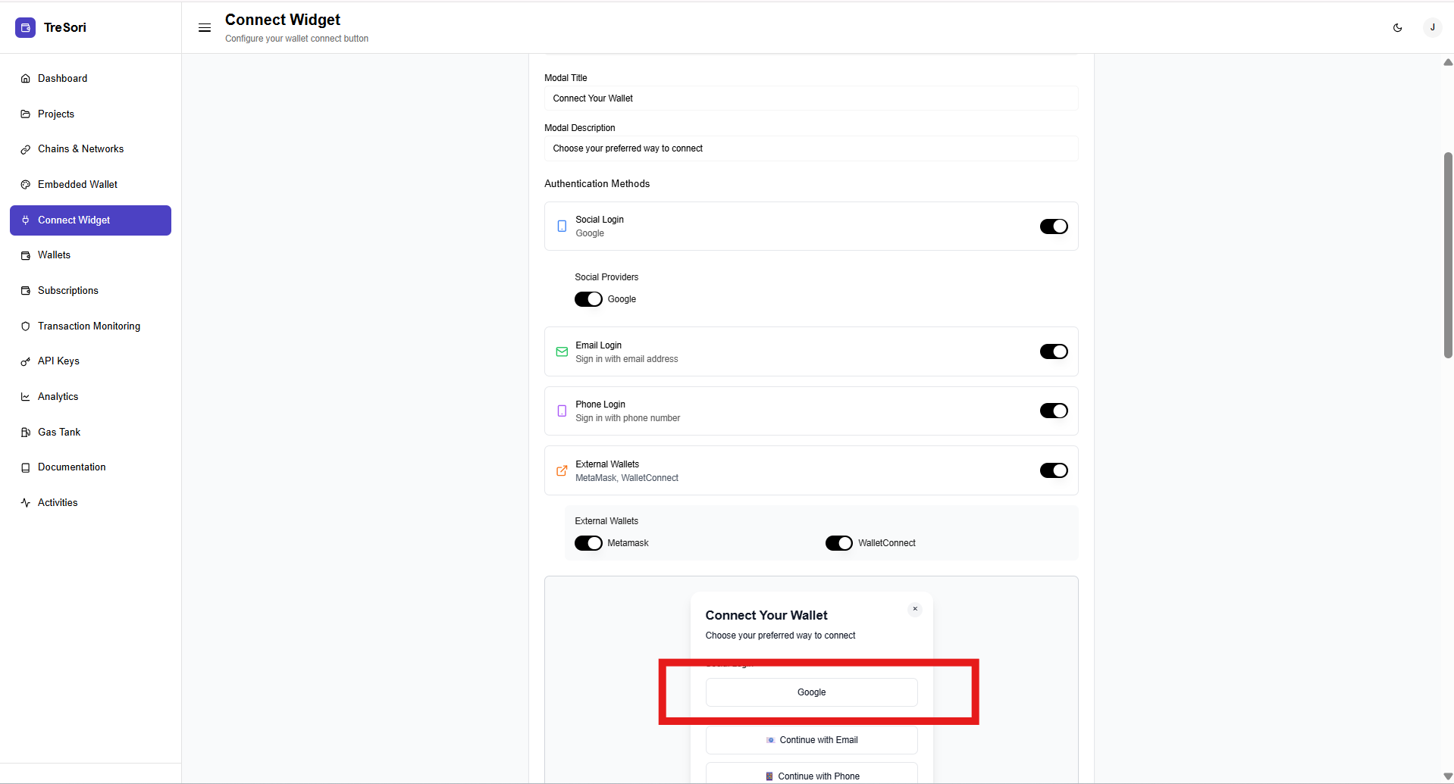Disable the Social Login toggle

[x=1053, y=226]
